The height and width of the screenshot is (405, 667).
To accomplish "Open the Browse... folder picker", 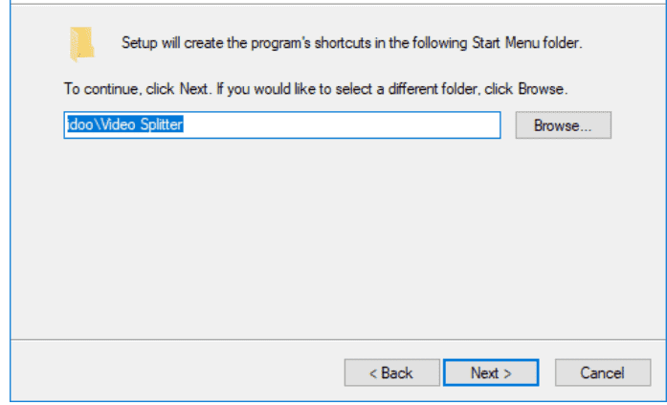I will tap(564, 125).
